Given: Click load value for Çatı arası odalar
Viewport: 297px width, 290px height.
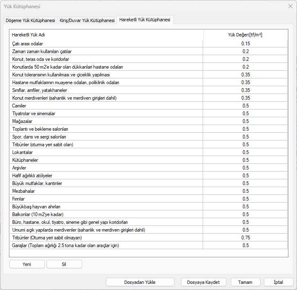Looking at the screenshot, I should (245, 44).
